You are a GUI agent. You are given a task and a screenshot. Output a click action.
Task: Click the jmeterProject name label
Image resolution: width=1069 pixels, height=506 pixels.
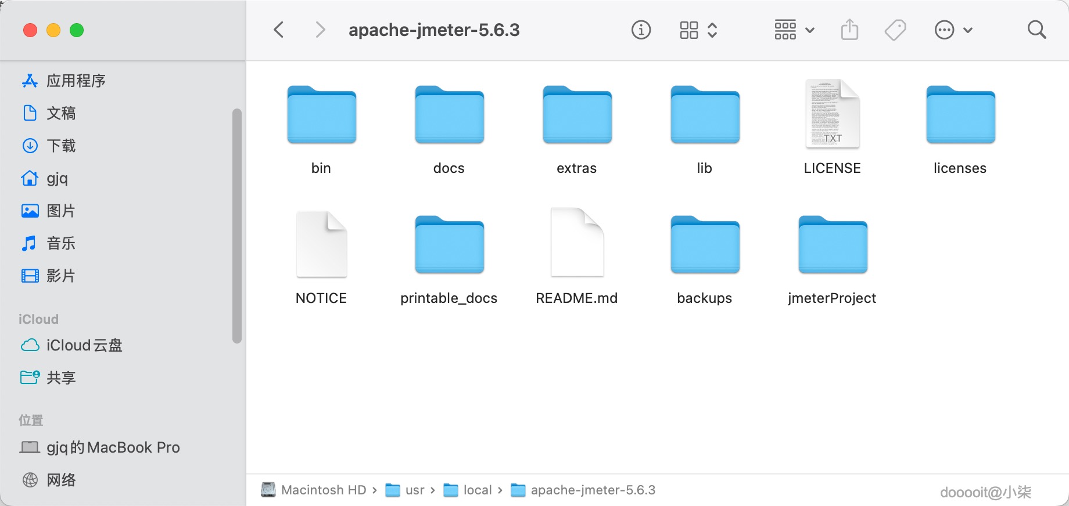(833, 298)
